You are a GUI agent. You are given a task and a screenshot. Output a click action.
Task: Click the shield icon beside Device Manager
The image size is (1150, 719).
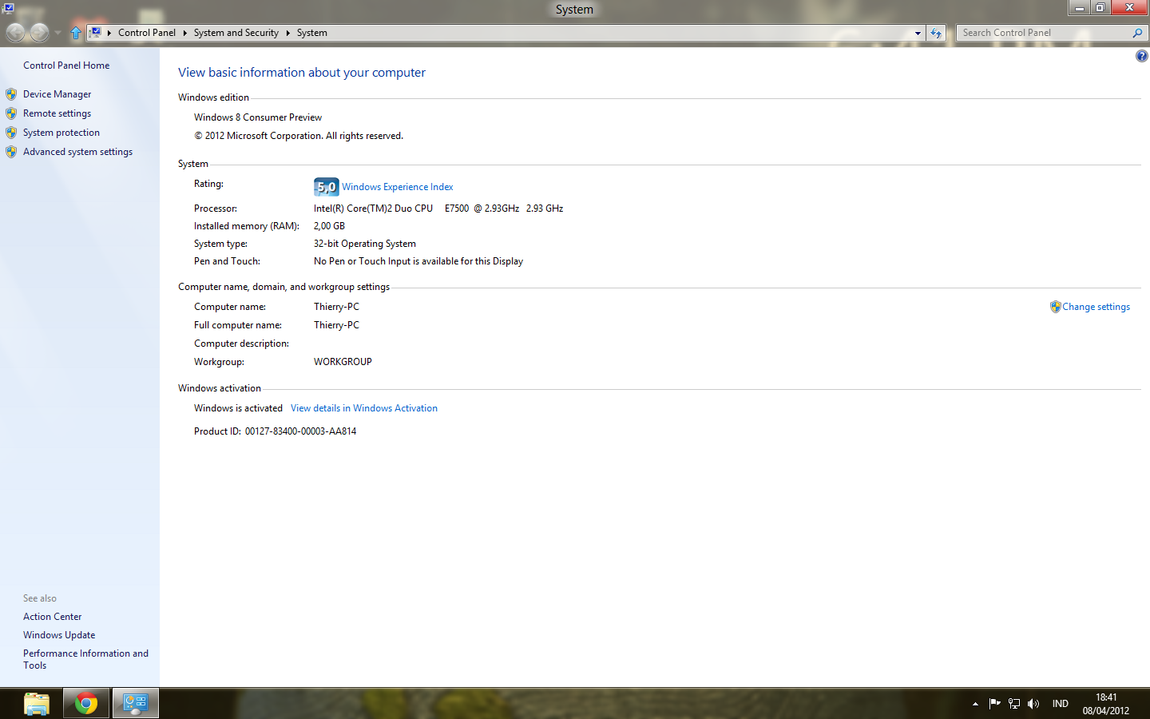tap(11, 94)
